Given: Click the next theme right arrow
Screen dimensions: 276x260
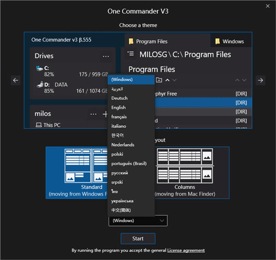Looking at the screenshot, I should (260, 81).
